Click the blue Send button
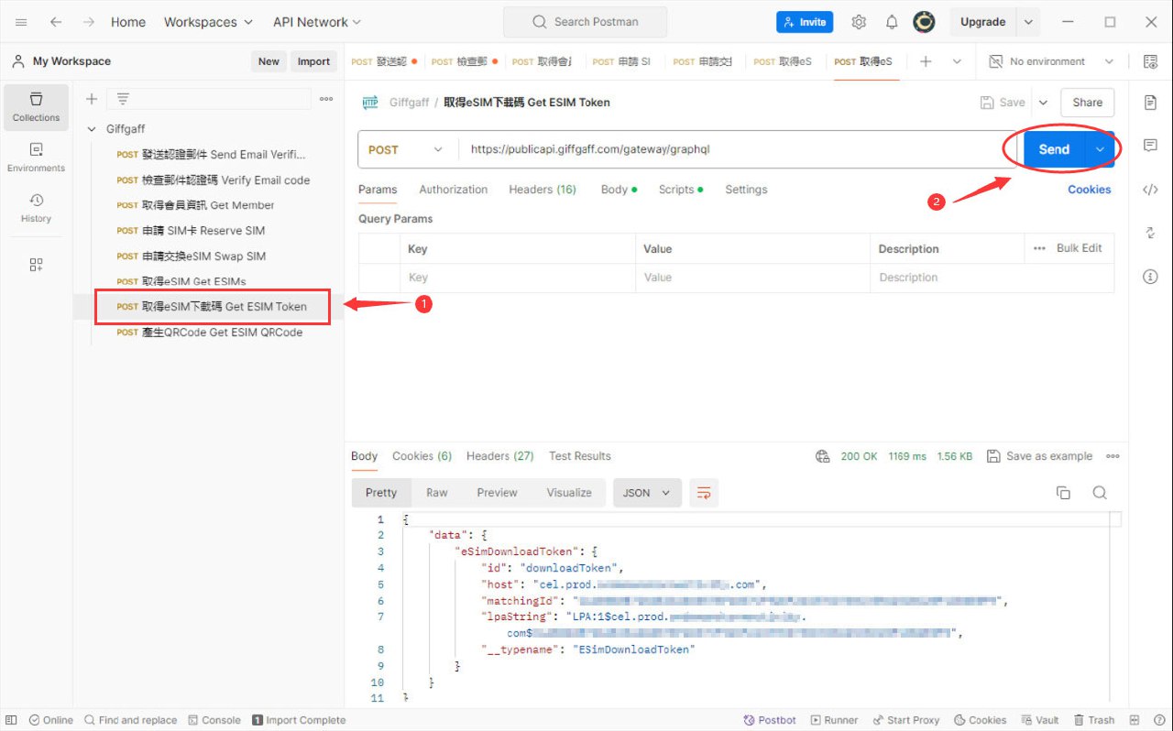1173x731 pixels. click(x=1053, y=149)
